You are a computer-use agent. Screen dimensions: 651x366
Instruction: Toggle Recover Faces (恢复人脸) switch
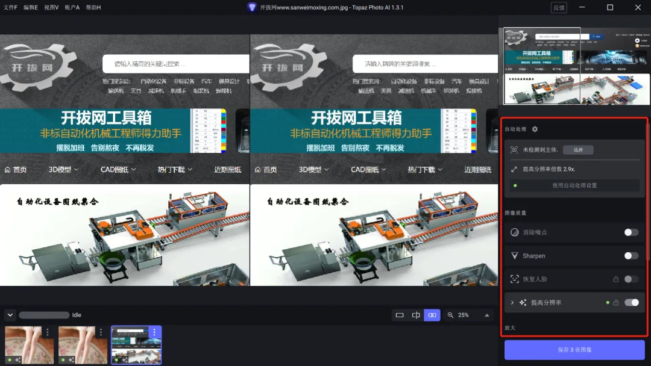pyautogui.click(x=631, y=279)
